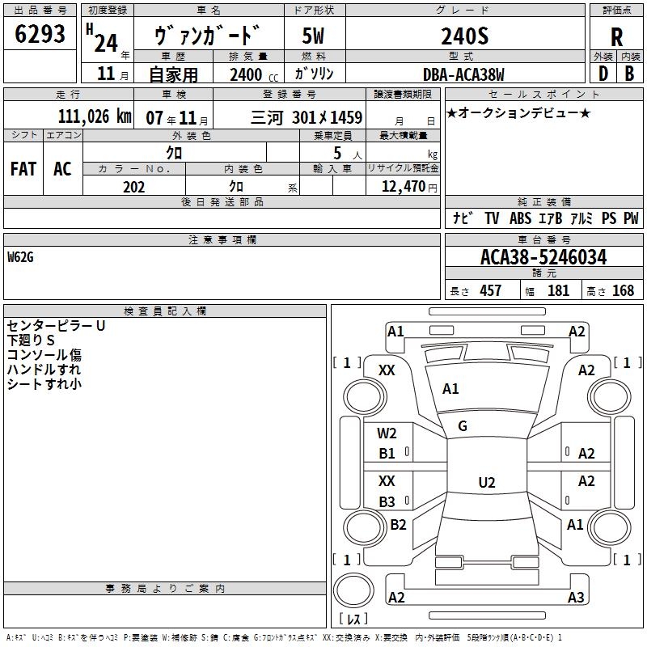Viewport: 647px width, 647px height.
Task: Select the 評価点 header label
Action: [616, 11]
